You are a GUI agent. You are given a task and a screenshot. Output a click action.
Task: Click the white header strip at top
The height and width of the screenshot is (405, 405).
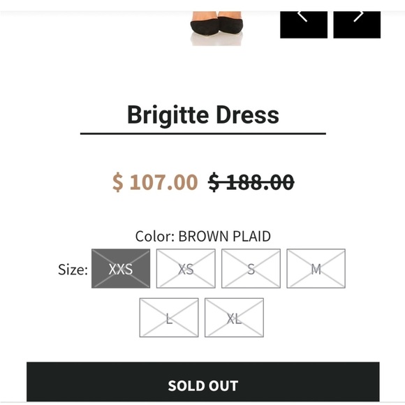click(202, 6)
